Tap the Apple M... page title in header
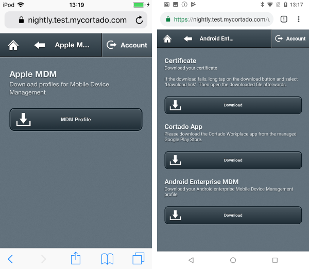Image resolution: width=309 pixels, height=269 pixels. (72, 45)
